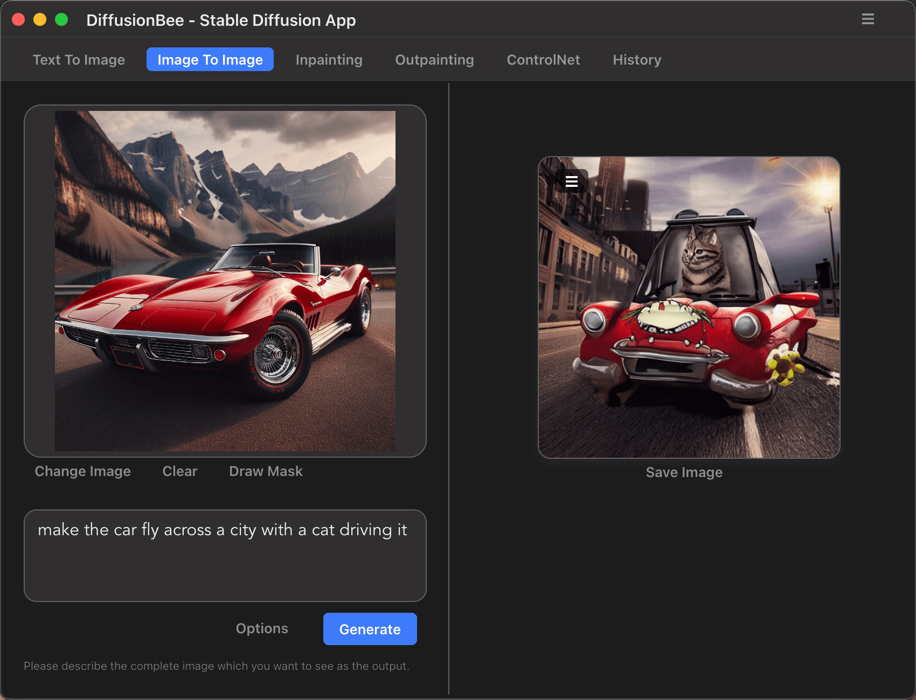Screen dimensions: 916x700
Task: Maximize the window using the green button
Action: pos(61,20)
